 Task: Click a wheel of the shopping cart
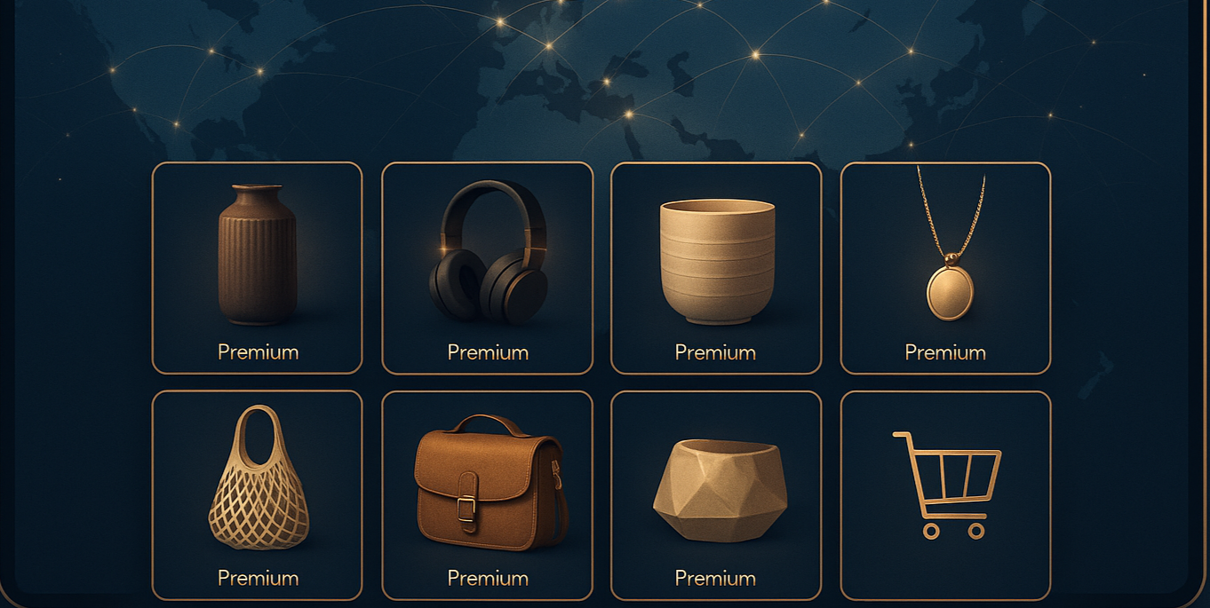(x=931, y=531)
